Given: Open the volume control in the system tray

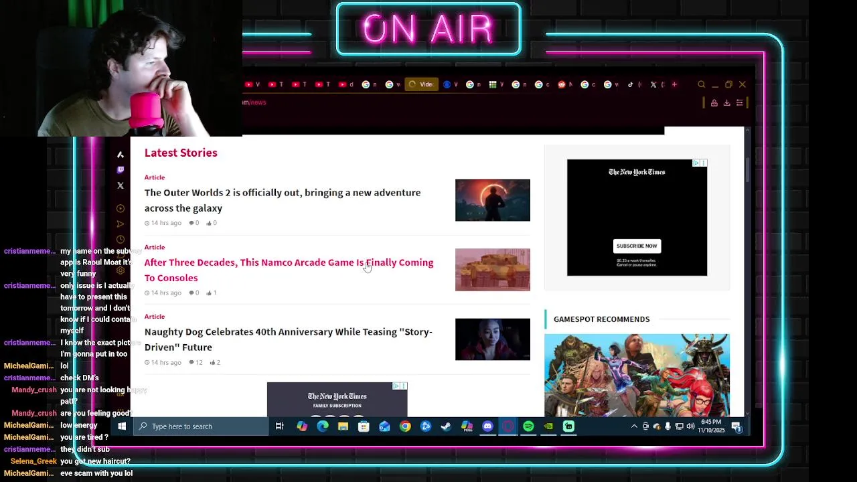Looking at the screenshot, I should pos(690,426).
